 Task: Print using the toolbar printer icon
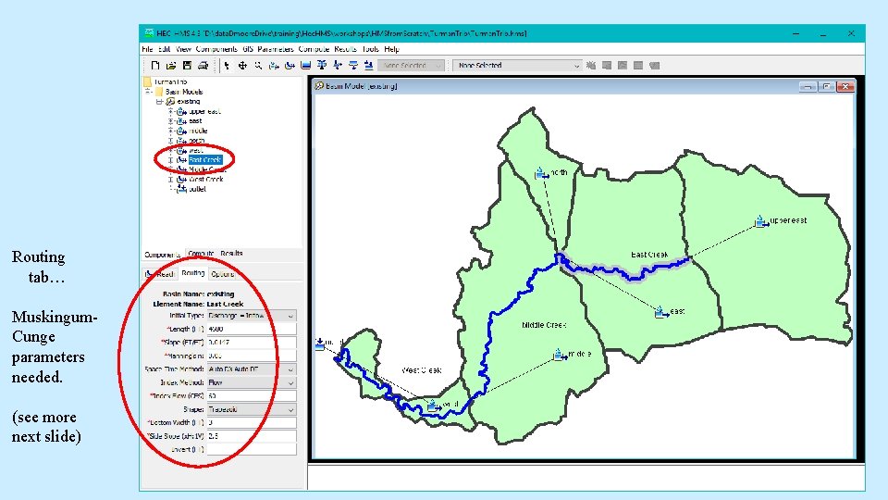click(x=203, y=66)
